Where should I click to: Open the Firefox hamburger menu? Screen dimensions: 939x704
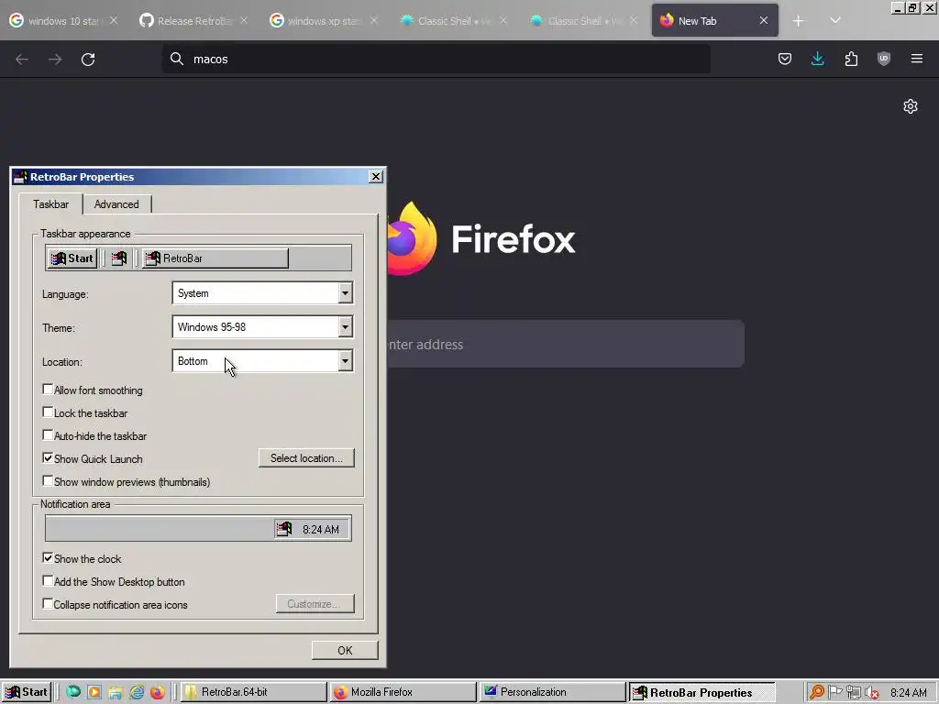(917, 59)
